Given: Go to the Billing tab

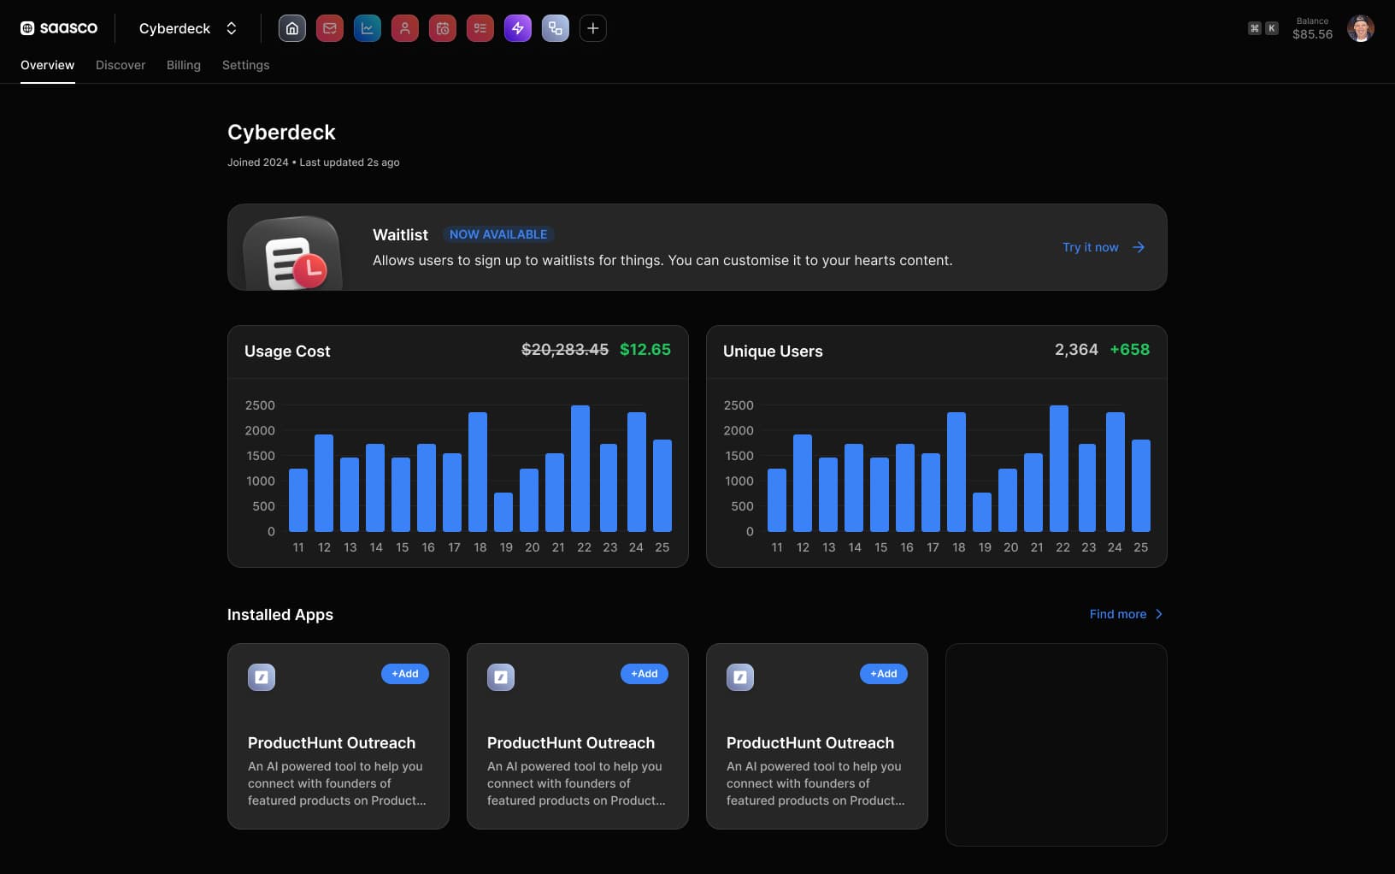Looking at the screenshot, I should (184, 65).
